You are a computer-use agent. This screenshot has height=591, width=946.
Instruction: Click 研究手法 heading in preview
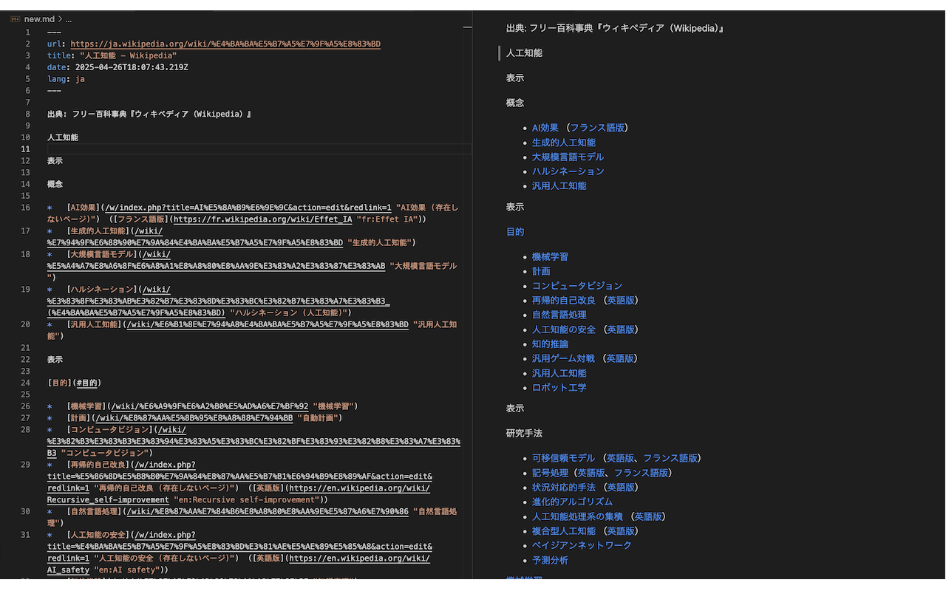[x=524, y=433]
